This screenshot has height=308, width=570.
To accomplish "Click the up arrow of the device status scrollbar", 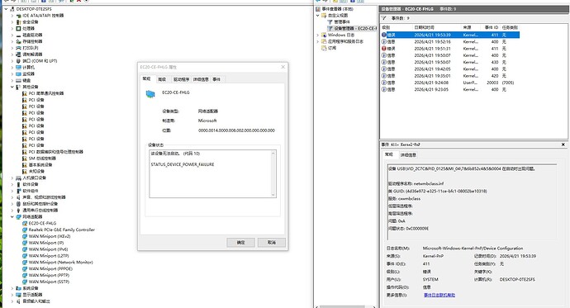I will coord(273,154).
